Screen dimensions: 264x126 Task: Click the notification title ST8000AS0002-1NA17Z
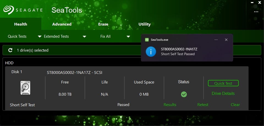click(x=179, y=49)
